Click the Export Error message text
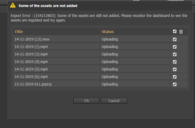The height and width of the screenshot is (128, 195). (x=99, y=18)
